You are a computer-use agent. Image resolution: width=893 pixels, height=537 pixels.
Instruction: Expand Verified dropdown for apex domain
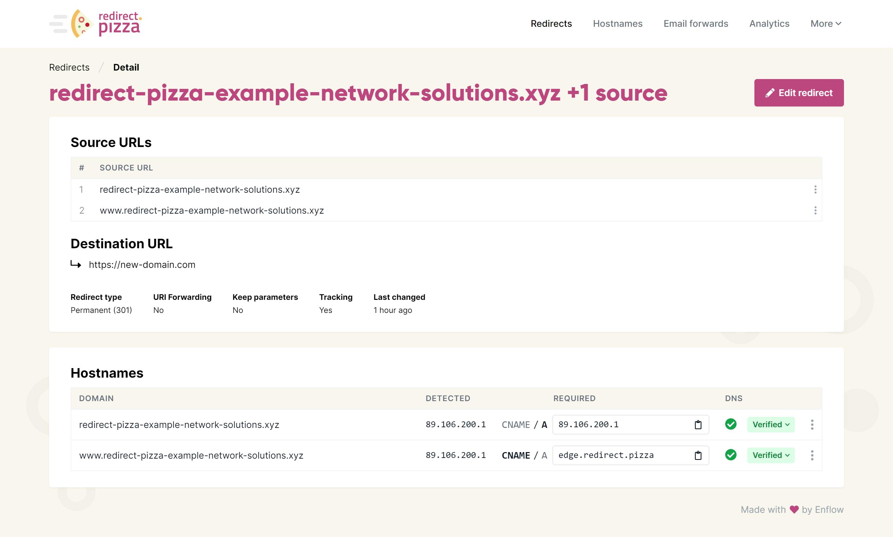point(771,424)
